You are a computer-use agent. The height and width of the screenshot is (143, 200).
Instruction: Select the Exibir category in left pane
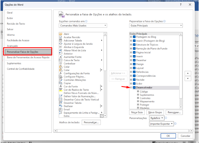(10, 18)
